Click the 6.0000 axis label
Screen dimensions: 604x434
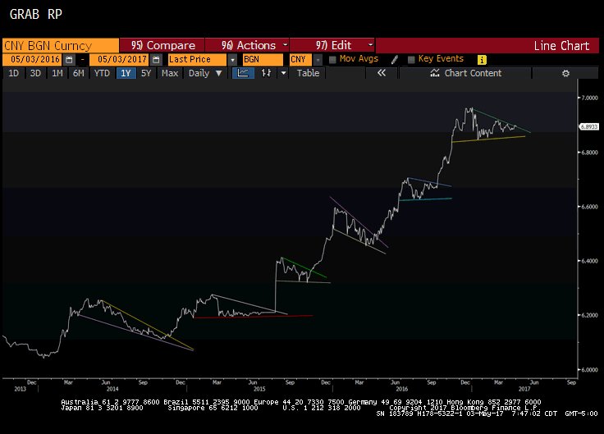tap(589, 370)
